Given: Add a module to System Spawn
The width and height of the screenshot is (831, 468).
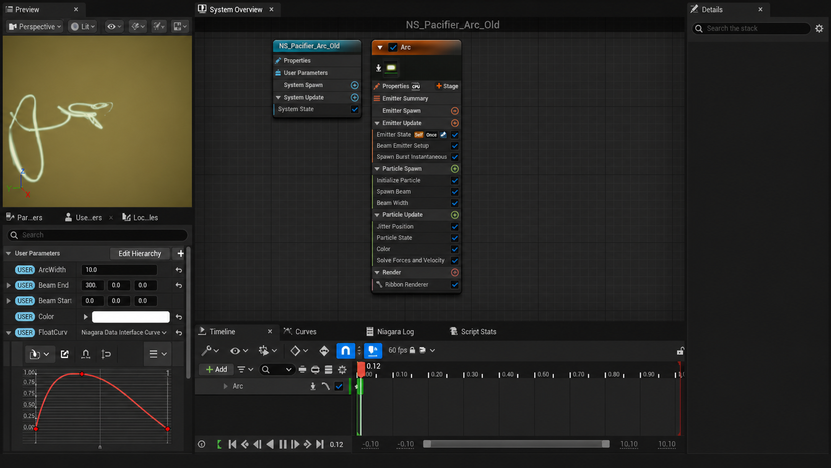Looking at the screenshot, I should coord(354,85).
